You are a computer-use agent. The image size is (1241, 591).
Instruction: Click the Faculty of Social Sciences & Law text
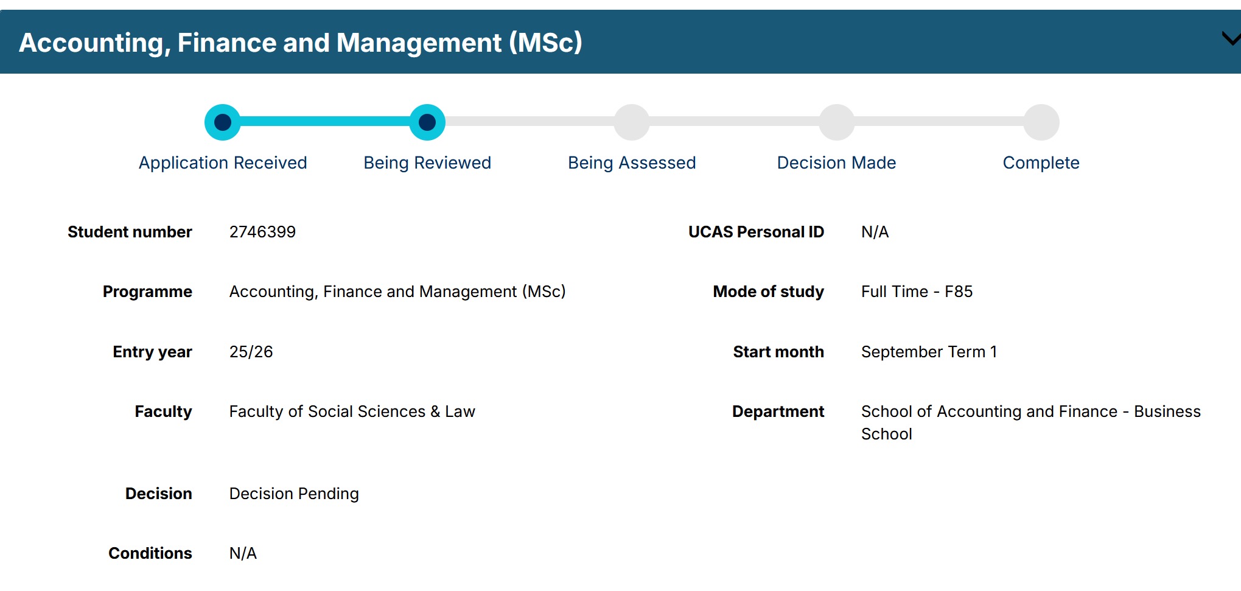coord(352,411)
